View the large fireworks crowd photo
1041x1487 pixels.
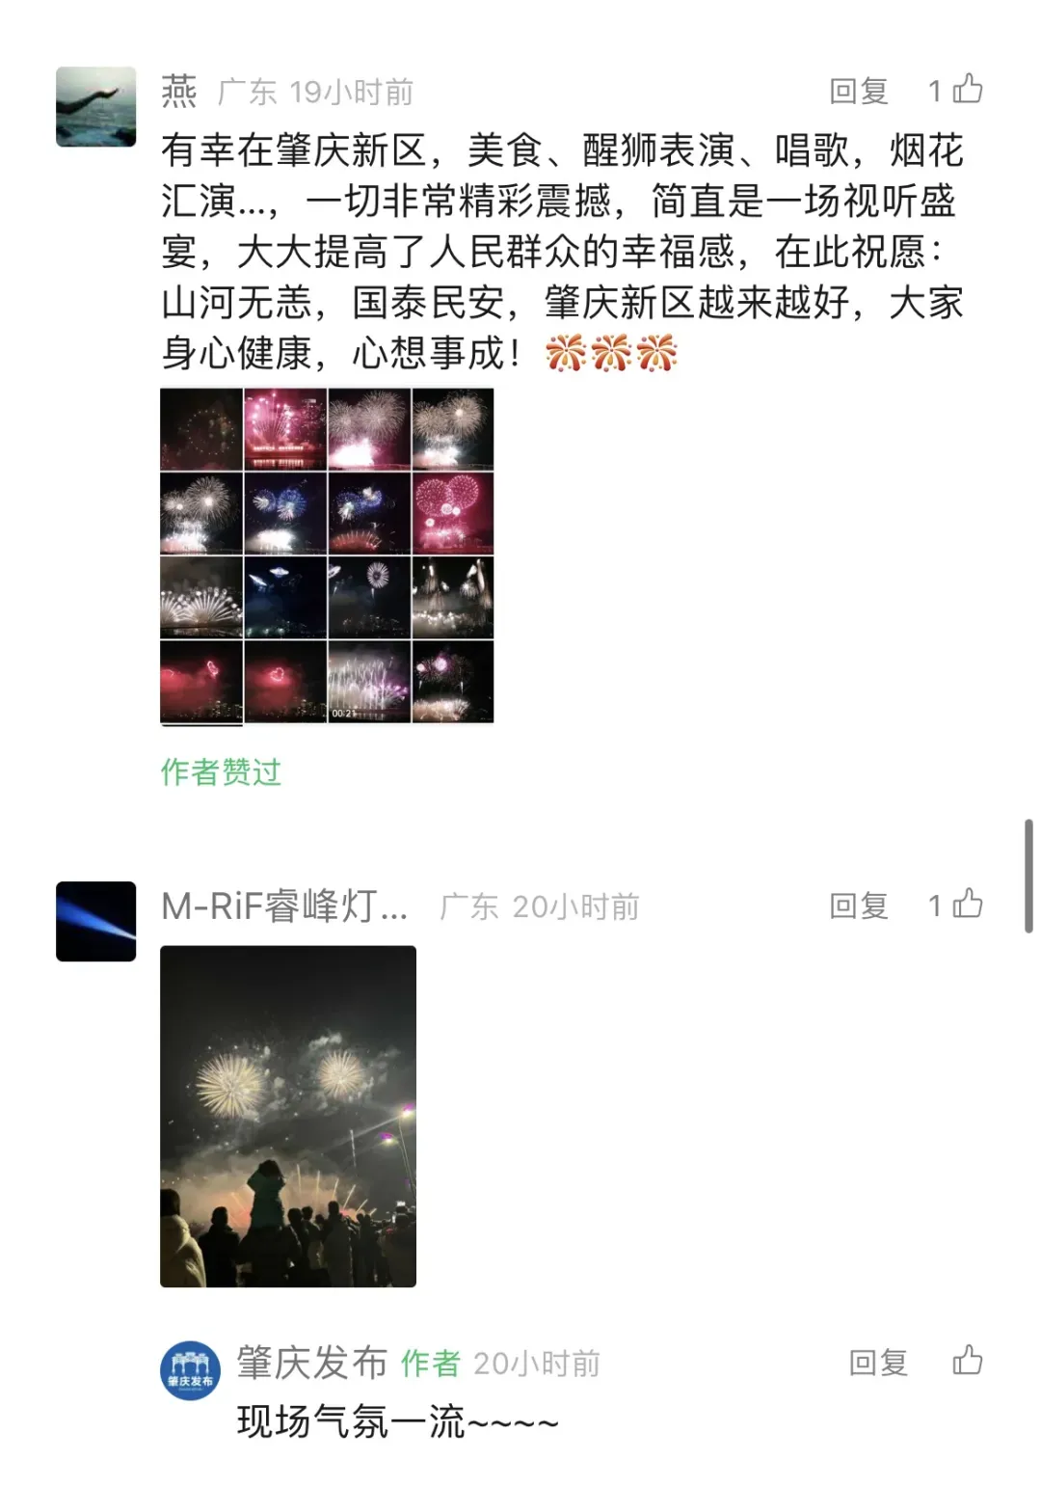pyautogui.click(x=288, y=1116)
